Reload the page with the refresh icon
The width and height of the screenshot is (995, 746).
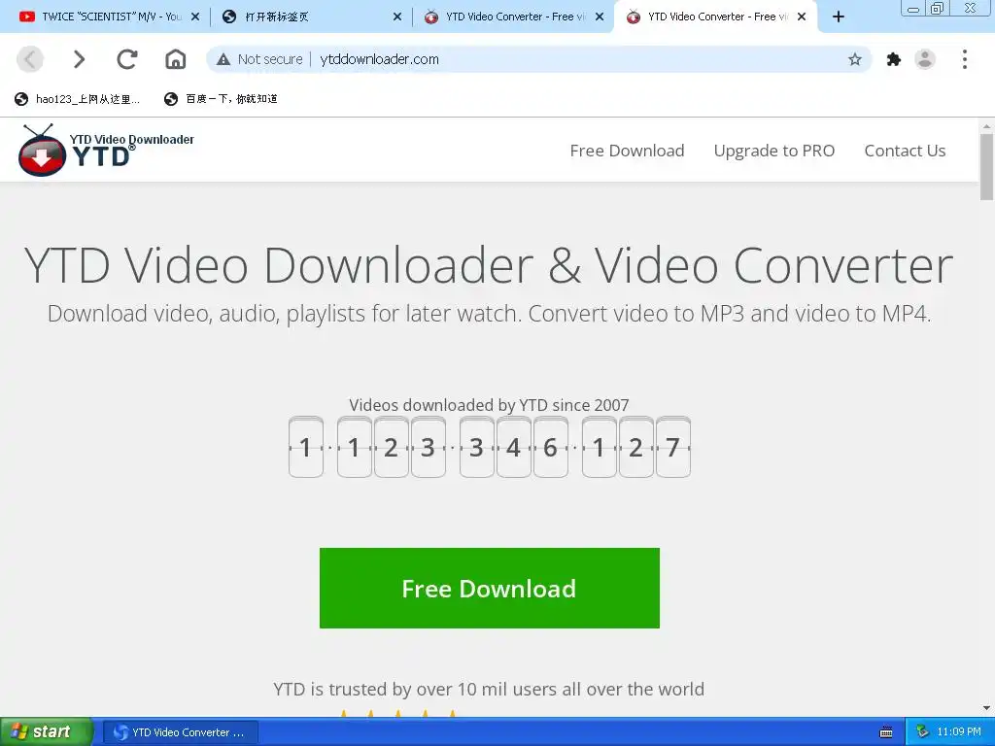pos(127,59)
